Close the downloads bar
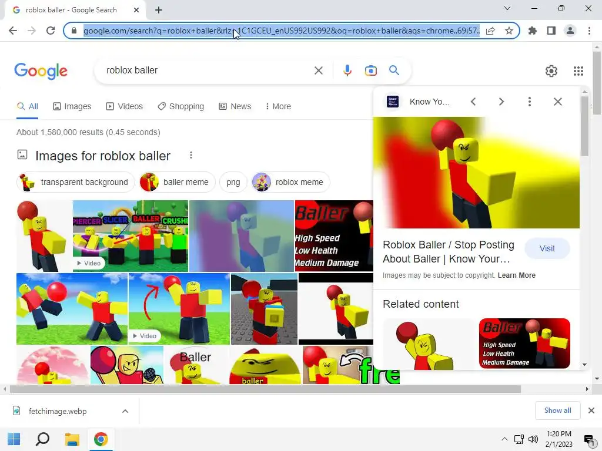Image resolution: width=602 pixels, height=451 pixels. (x=591, y=410)
